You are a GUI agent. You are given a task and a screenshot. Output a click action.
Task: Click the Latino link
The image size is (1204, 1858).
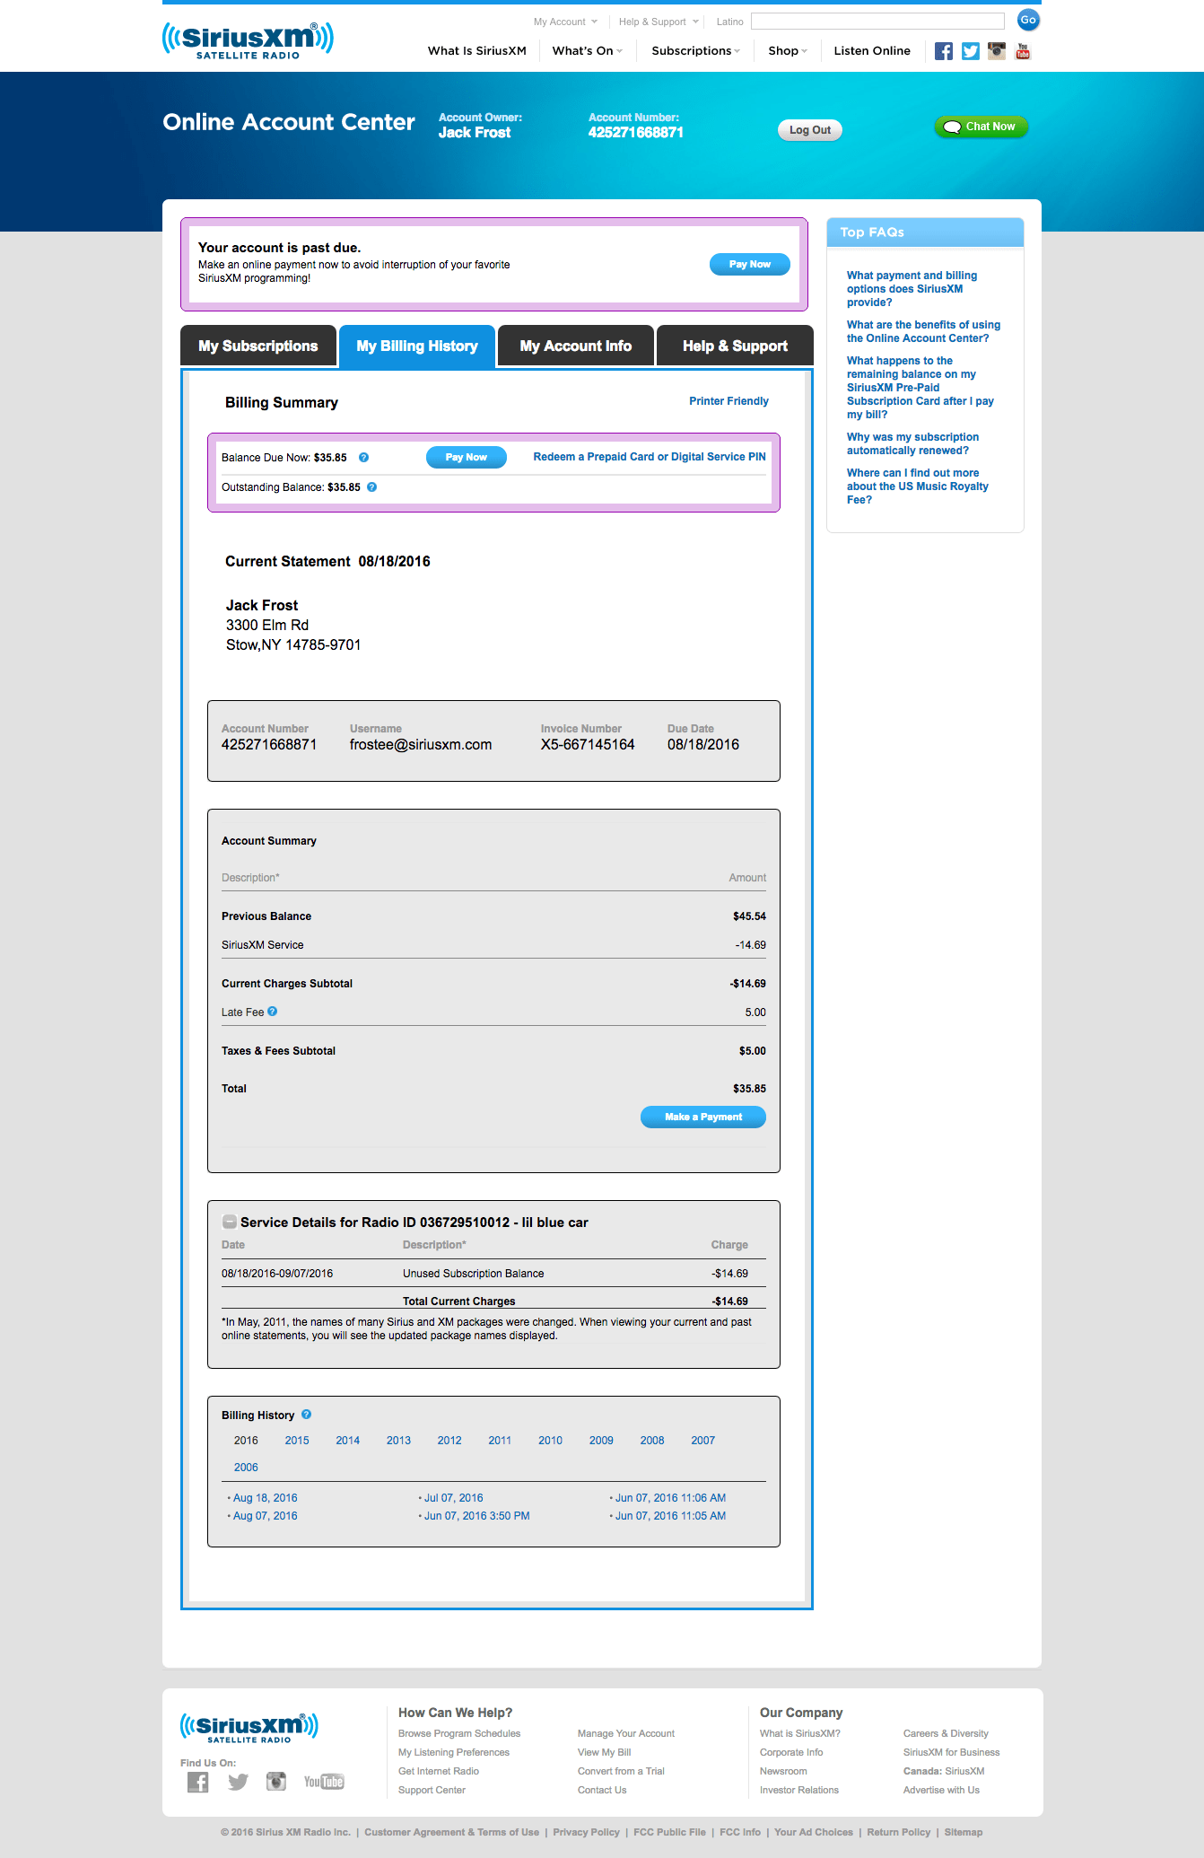tap(729, 22)
